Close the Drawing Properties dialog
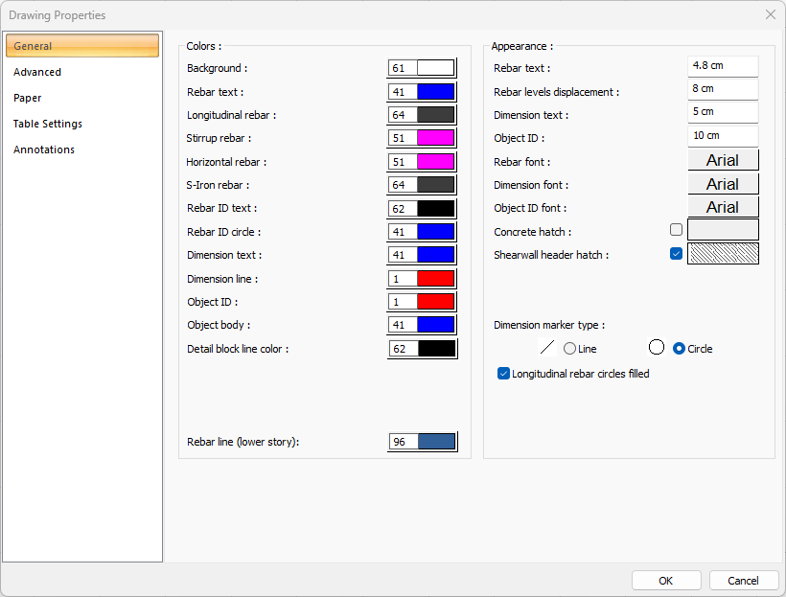 (770, 14)
